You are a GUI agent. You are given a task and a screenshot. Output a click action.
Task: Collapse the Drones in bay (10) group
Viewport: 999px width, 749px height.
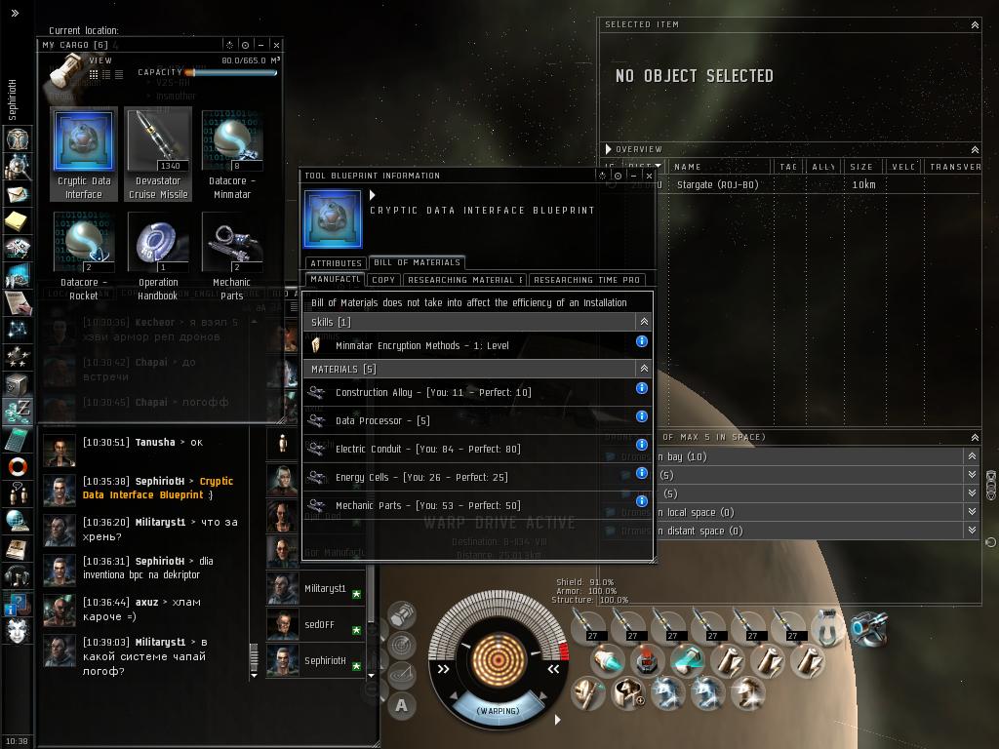click(972, 456)
